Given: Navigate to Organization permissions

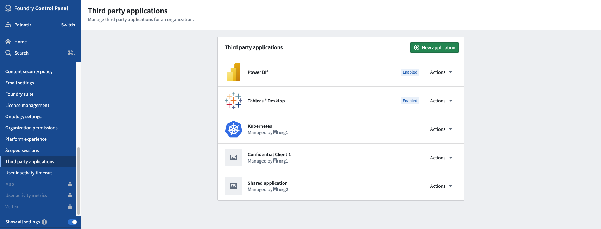Looking at the screenshot, I should pyautogui.click(x=38, y=128).
